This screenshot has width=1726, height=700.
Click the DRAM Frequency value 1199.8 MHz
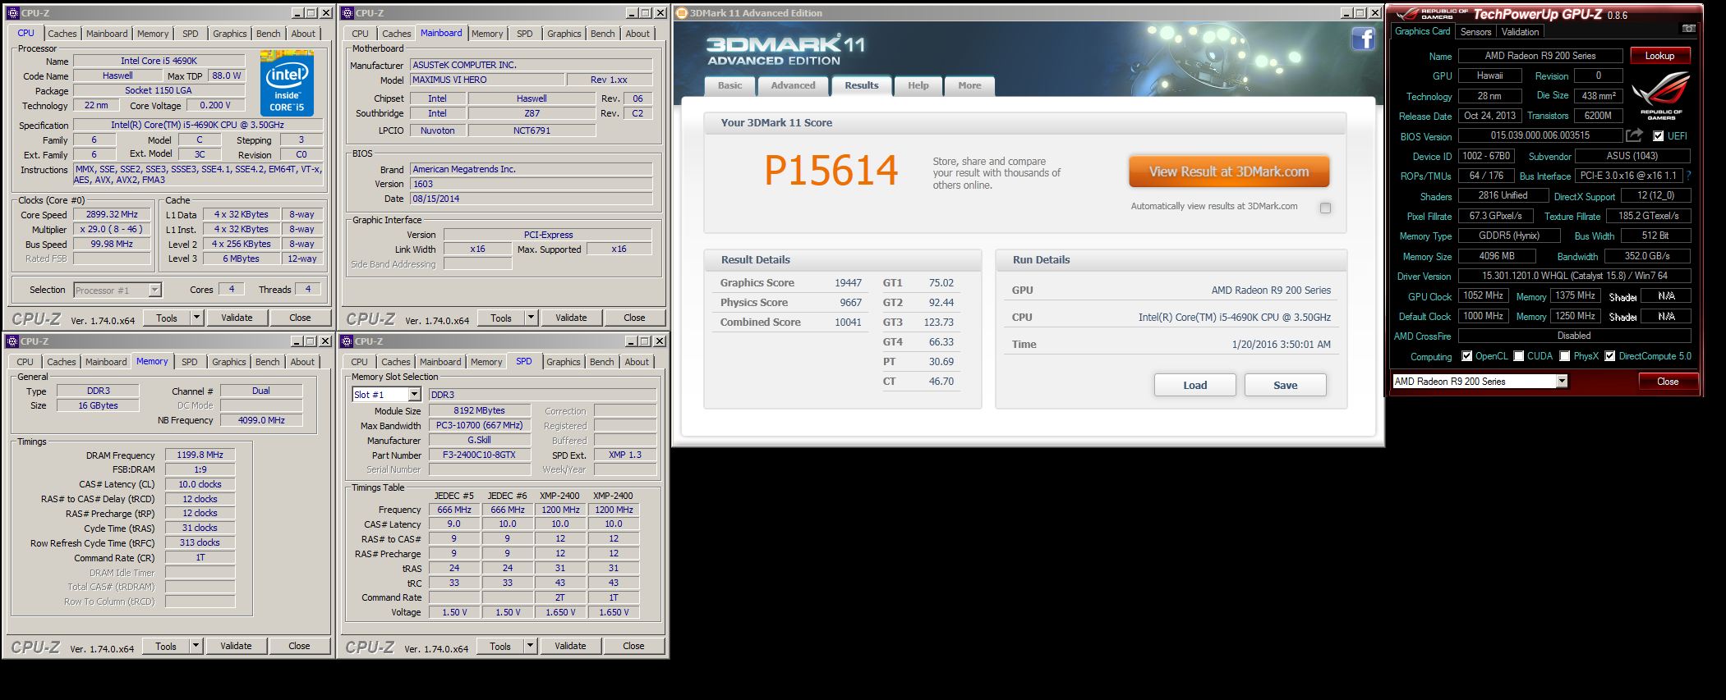200,455
